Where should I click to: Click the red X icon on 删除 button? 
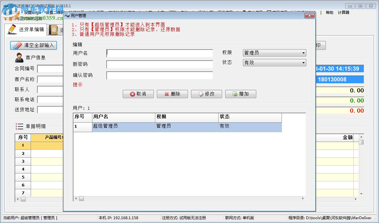pos(166,94)
